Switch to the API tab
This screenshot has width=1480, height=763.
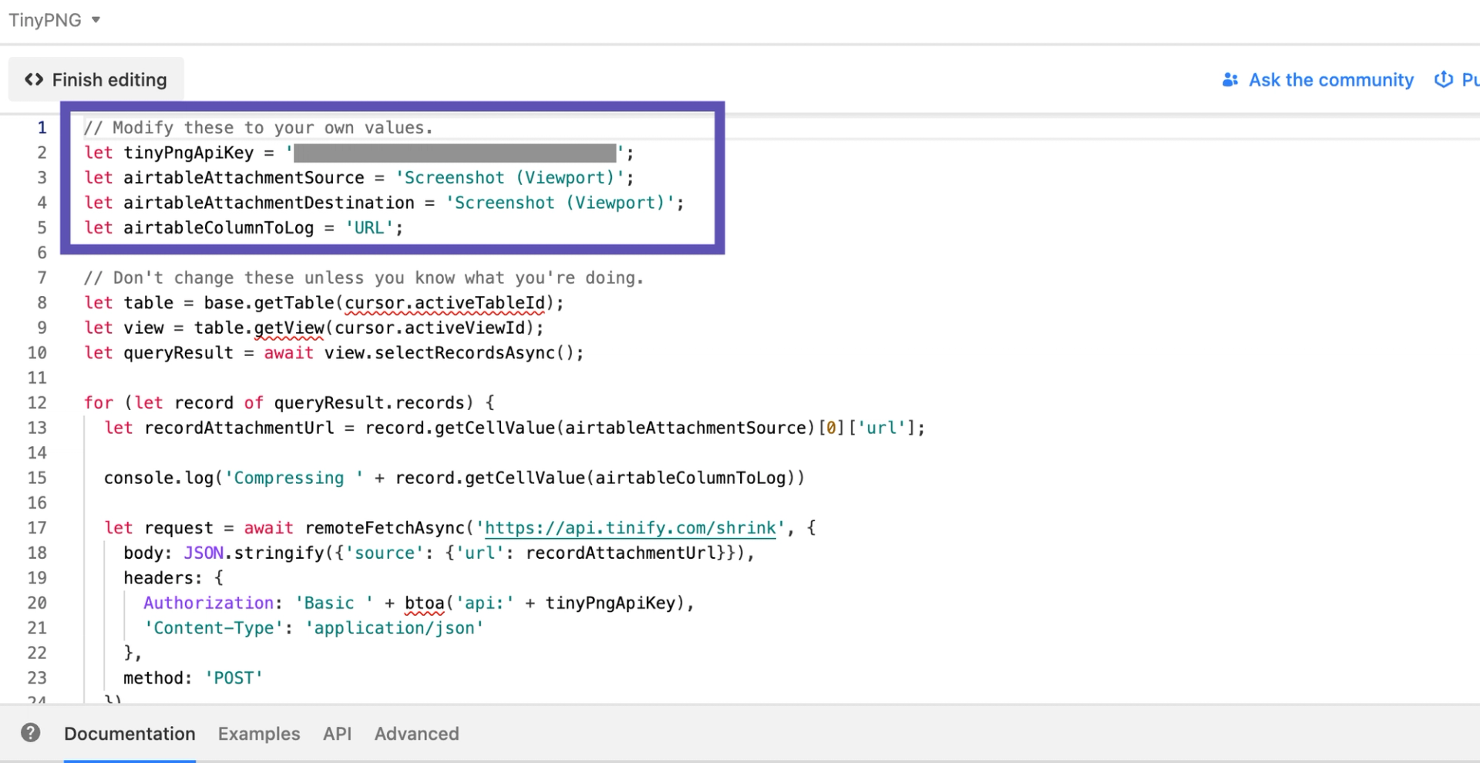point(338,734)
